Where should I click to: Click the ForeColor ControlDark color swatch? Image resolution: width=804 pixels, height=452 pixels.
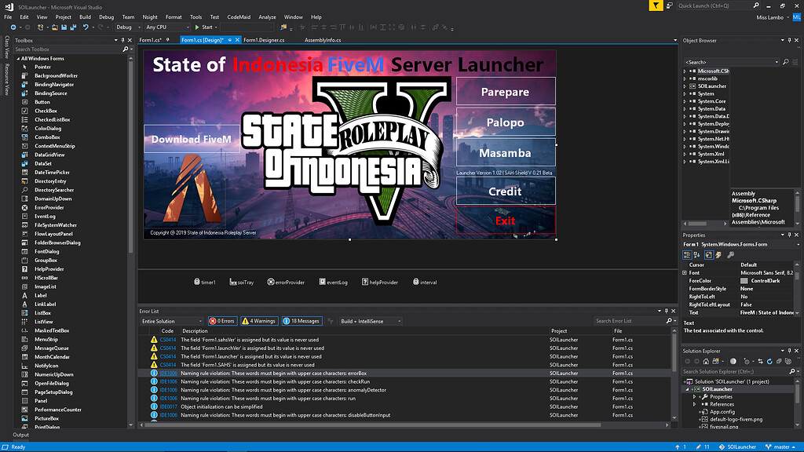[x=744, y=281]
